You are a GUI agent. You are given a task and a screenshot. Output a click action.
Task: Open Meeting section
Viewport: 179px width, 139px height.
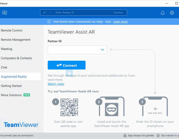6,49
